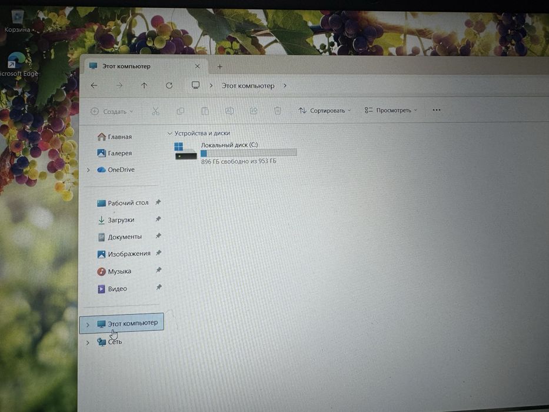
Task: Click the Rename toolbar icon
Action: pyautogui.click(x=229, y=111)
